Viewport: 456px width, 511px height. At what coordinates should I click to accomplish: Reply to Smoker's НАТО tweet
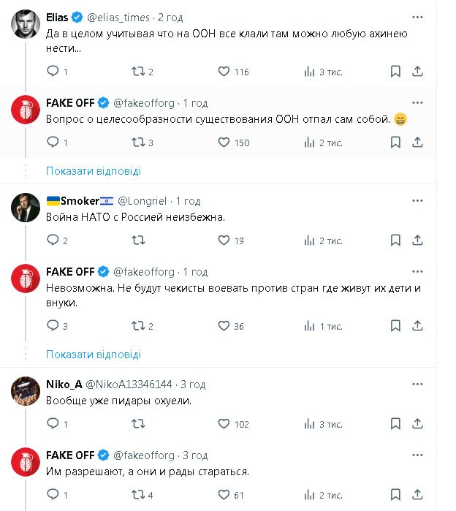53,241
